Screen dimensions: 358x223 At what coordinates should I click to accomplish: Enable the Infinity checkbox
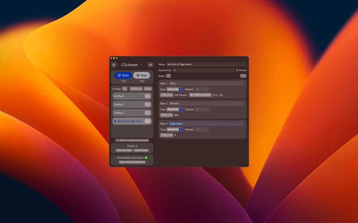tap(237, 70)
